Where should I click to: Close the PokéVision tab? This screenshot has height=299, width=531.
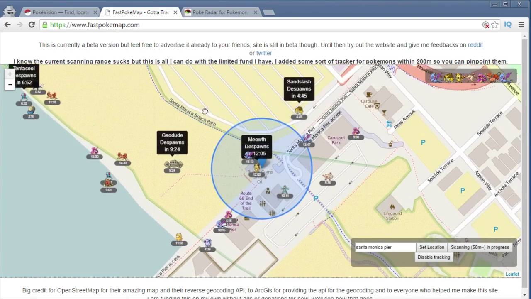[x=95, y=12]
